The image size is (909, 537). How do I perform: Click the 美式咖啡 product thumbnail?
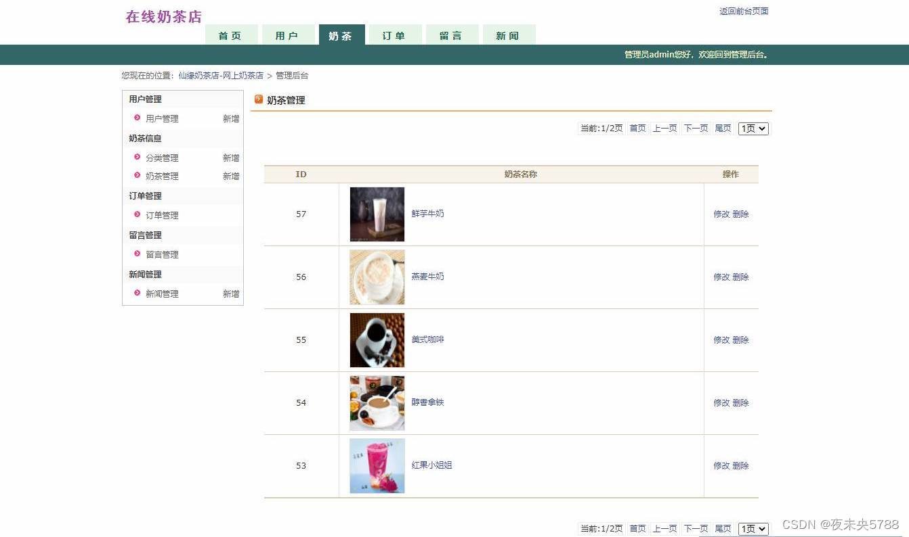(x=377, y=340)
